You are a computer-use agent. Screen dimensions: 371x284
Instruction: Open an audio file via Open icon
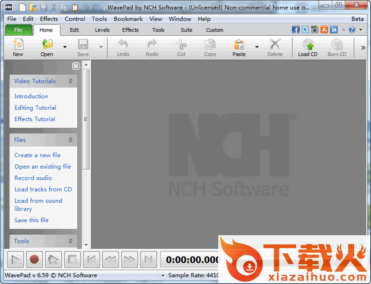(x=47, y=48)
